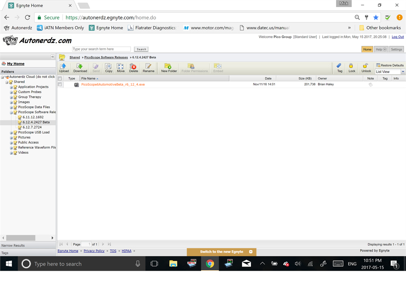Image resolution: width=406 pixels, height=284 pixels.
Task: Open the Windows Start menu
Action: click(9, 264)
